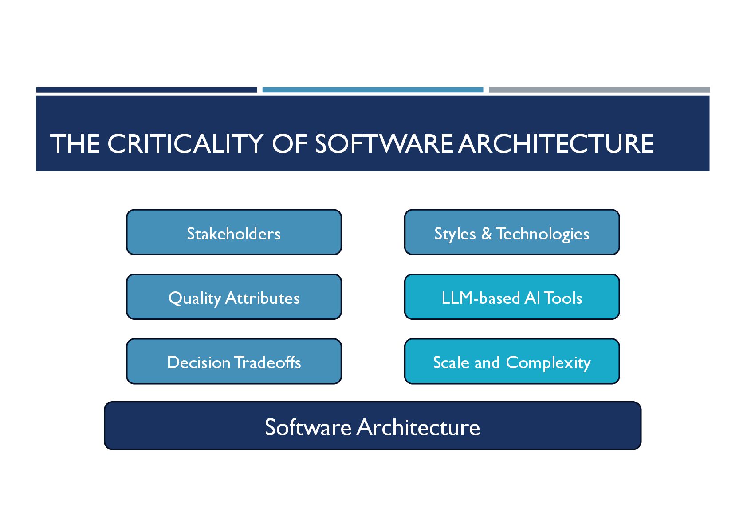Select the LLM-based AI Tools box
This screenshot has width=747, height=529.
(512, 297)
